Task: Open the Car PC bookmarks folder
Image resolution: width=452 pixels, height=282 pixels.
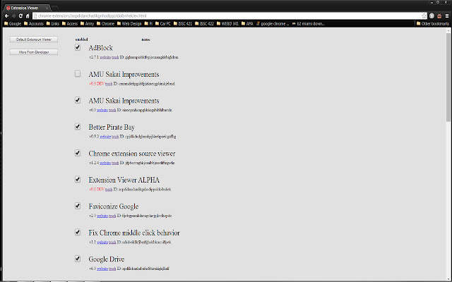Action: coord(163,23)
